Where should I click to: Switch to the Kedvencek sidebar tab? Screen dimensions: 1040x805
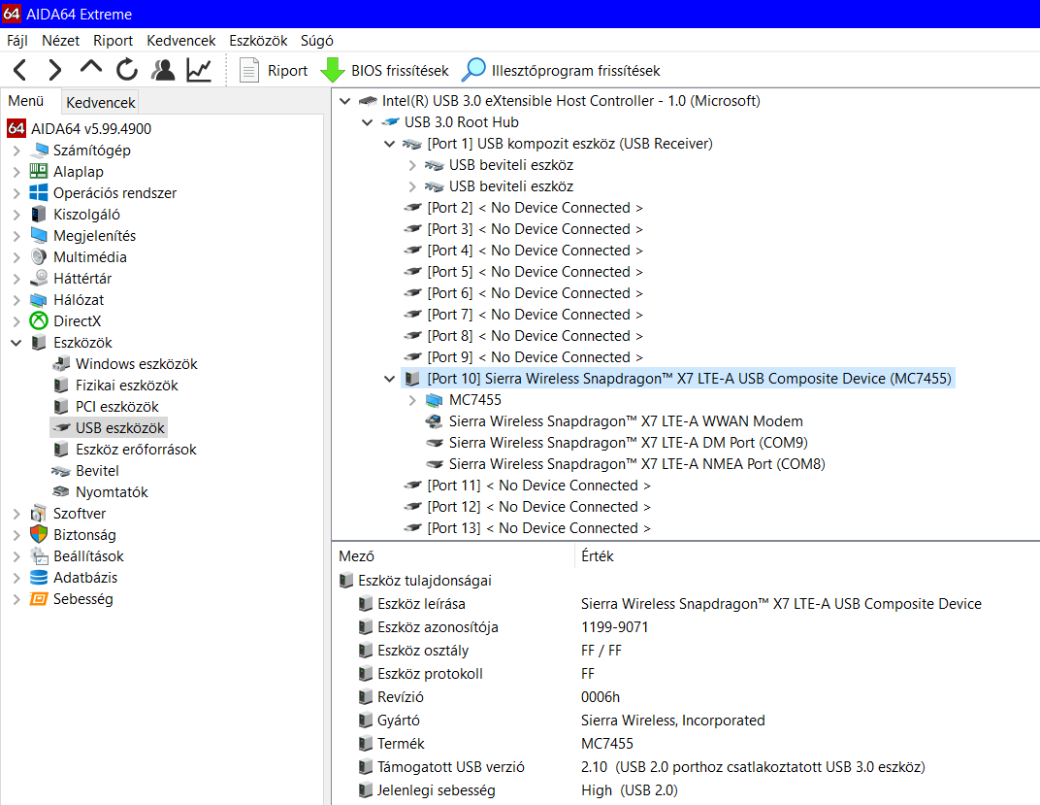click(x=100, y=102)
